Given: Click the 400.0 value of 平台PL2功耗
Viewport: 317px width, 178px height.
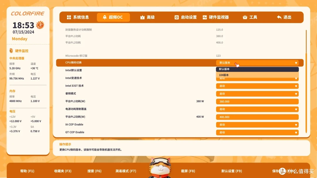Looking at the screenshot, I should coord(219,42).
